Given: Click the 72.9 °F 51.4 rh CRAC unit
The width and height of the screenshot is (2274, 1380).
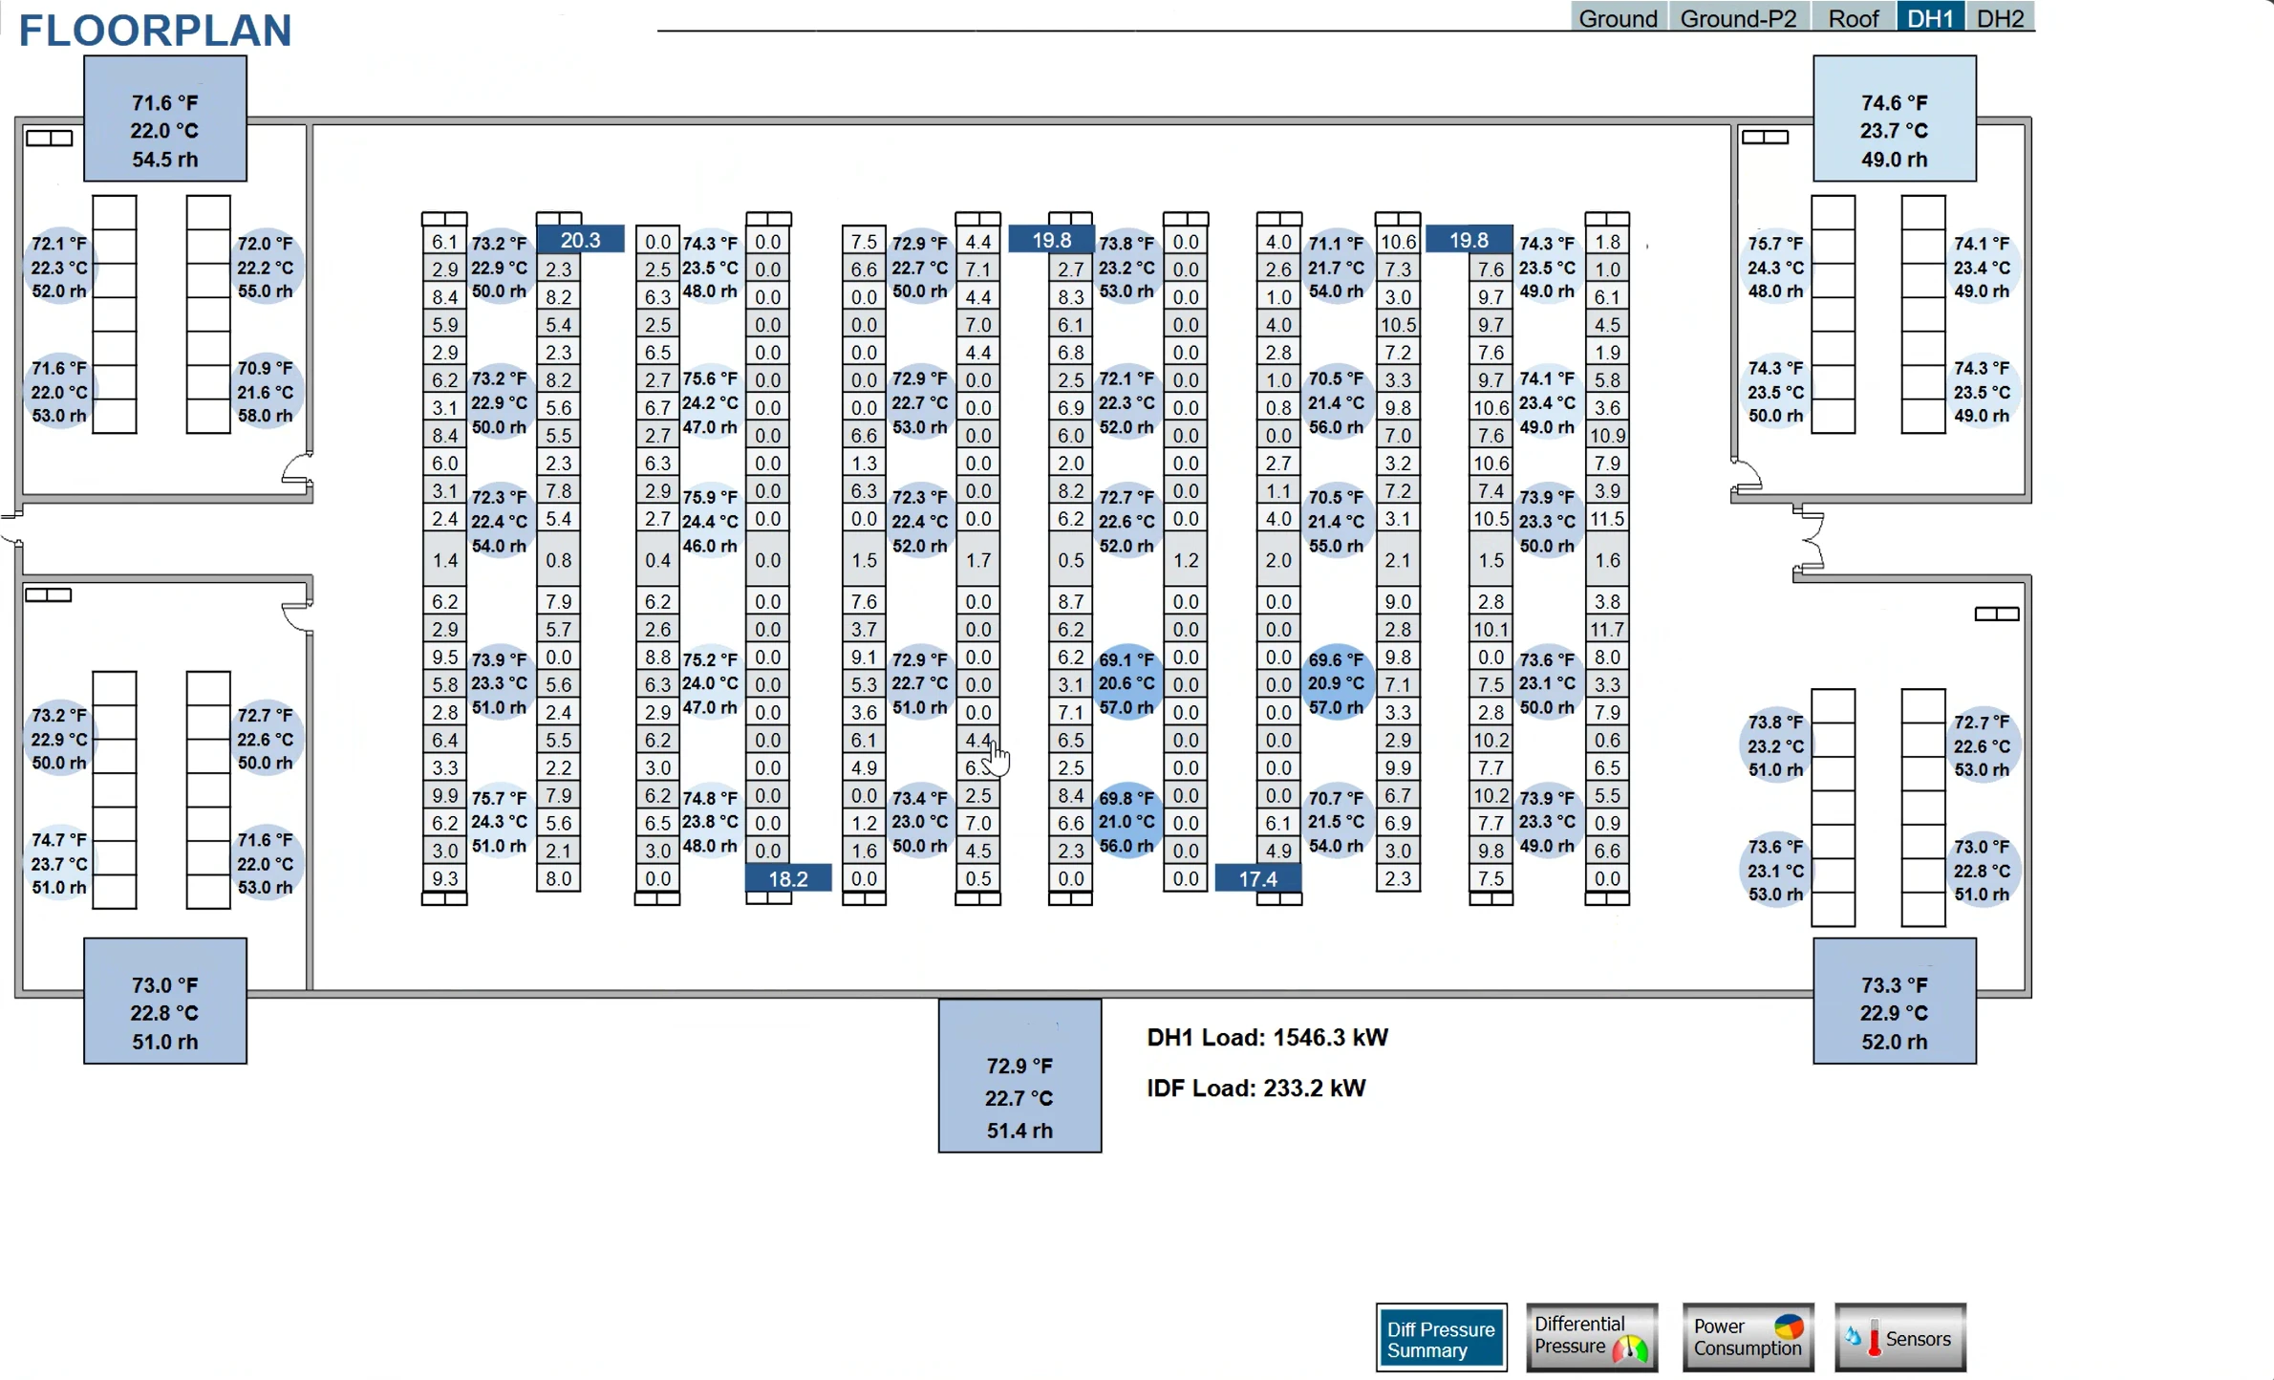Looking at the screenshot, I should [x=1019, y=1076].
